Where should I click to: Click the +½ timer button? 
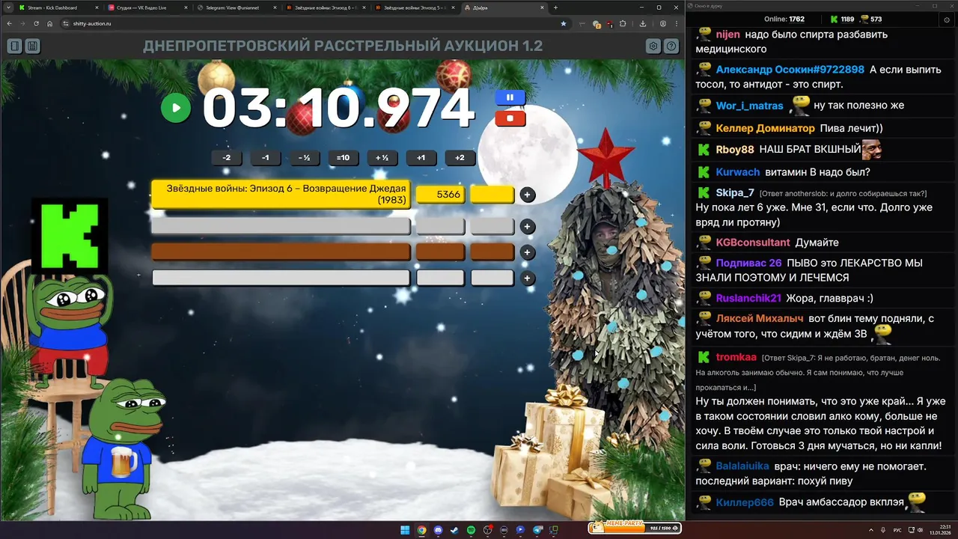pyautogui.click(x=382, y=158)
